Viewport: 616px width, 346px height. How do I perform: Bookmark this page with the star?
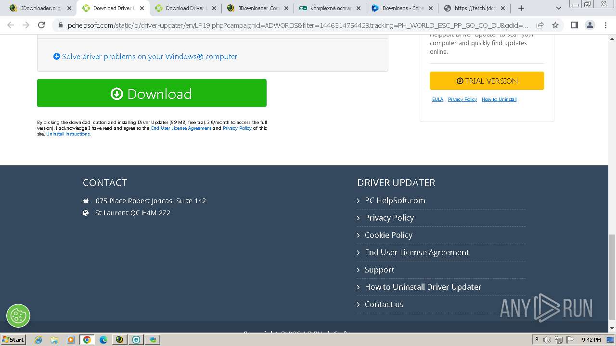pos(555,25)
